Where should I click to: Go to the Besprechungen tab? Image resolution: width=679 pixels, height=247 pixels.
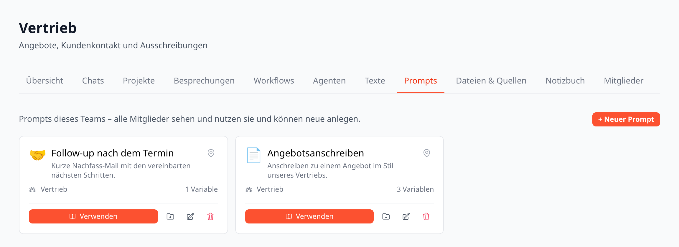tap(204, 81)
